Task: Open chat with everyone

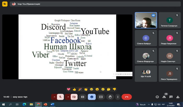Action: 171,97
